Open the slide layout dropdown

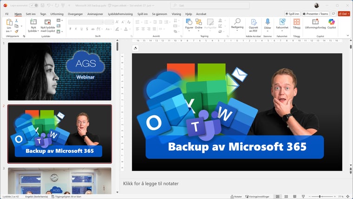(x=59, y=20)
